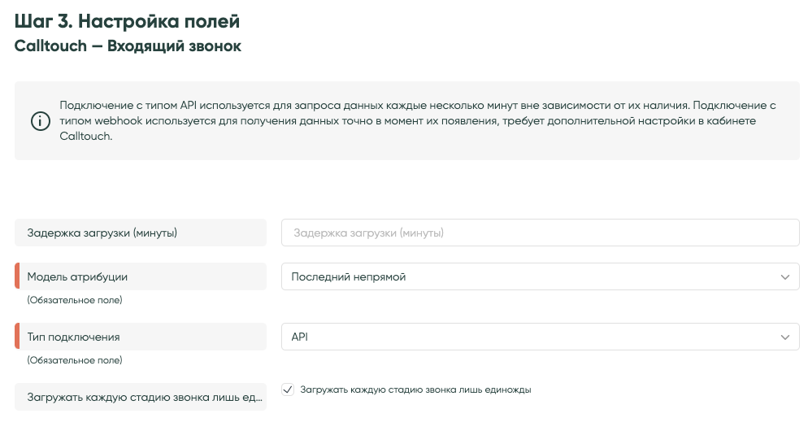The image size is (808, 422).
Task: Click the heading "Шаг 3. Настройка полей"
Action: [x=128, y=21]
